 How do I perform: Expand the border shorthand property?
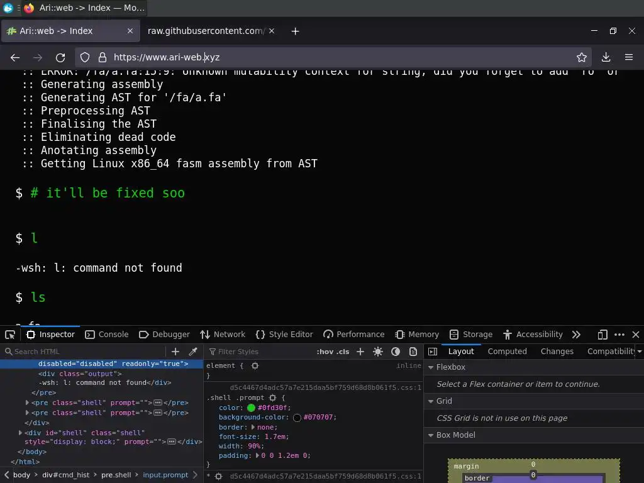[253, 427]
